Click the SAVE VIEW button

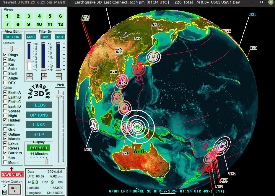pos(12,174)
